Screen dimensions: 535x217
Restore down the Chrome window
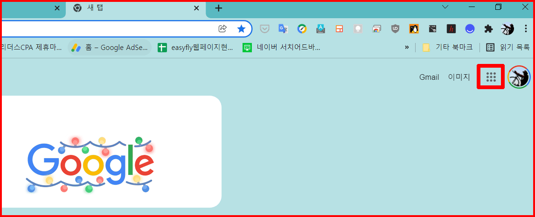pyautogui.click(x=499, y=7)
